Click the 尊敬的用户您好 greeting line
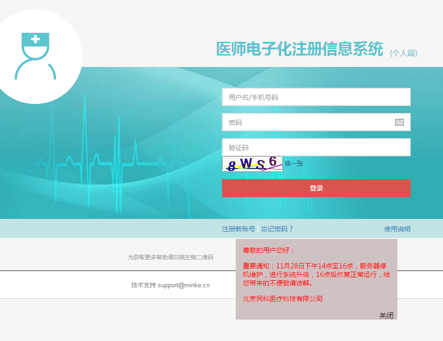The width and height of the screenshot is (443, 341). coord(269,250)
